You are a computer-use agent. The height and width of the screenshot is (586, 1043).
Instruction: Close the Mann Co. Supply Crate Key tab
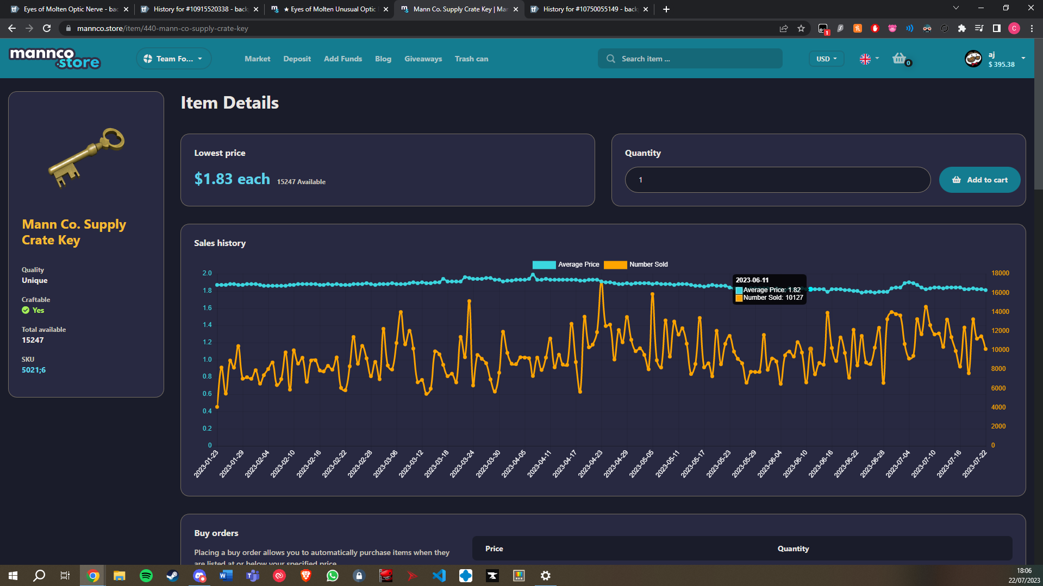click(x=515, y=9)
